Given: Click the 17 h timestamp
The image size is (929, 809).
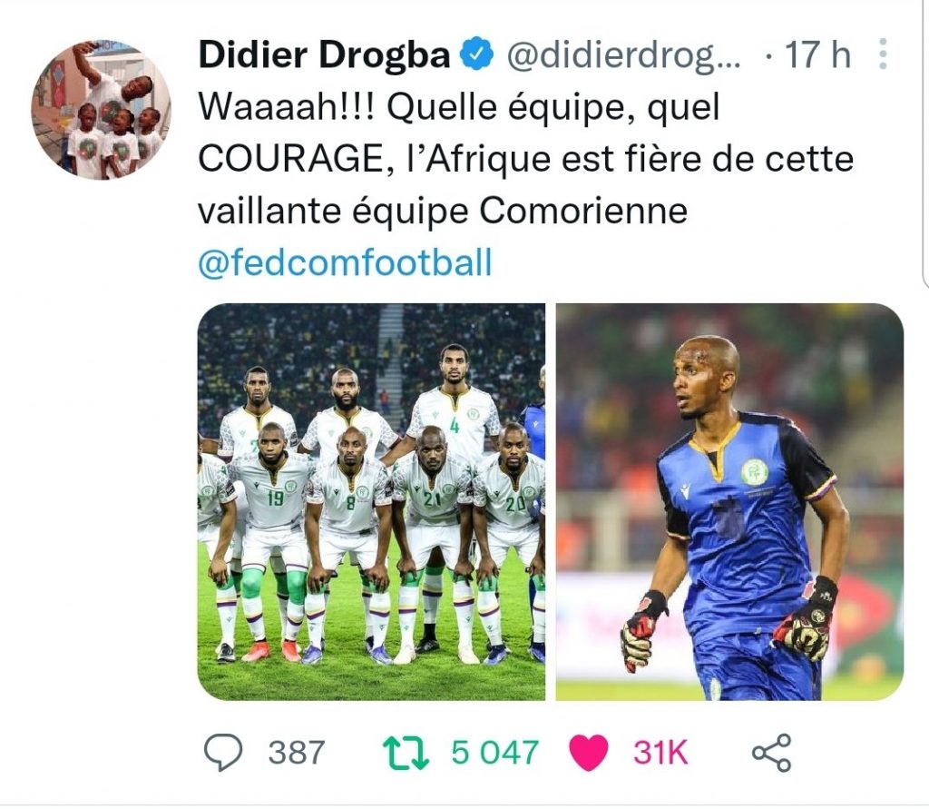Looking at the screenshot, I should (817, 54).
